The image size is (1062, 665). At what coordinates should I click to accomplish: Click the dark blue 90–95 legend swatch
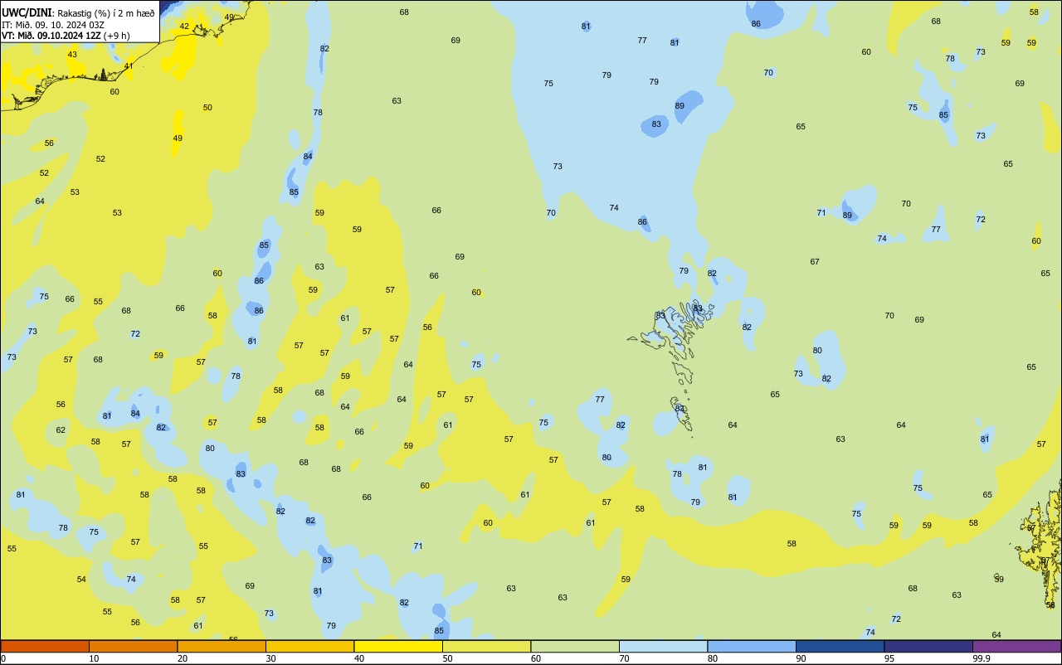840,646
